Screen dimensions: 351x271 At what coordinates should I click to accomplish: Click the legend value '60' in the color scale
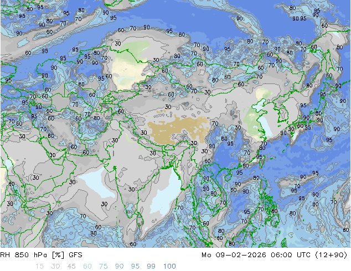pos(87,267)
